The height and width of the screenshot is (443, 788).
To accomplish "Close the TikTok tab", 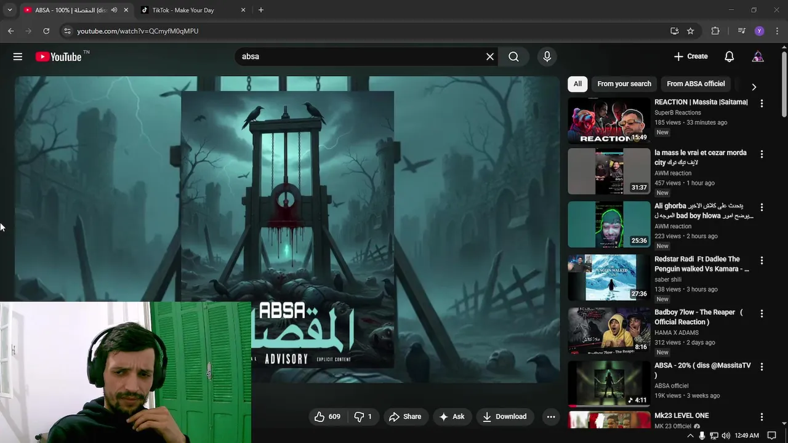I will (x=243, y=10).
